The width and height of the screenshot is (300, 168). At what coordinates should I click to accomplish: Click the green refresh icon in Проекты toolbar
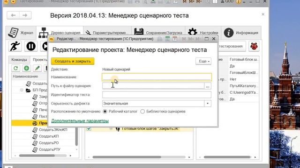coord(15,68)
